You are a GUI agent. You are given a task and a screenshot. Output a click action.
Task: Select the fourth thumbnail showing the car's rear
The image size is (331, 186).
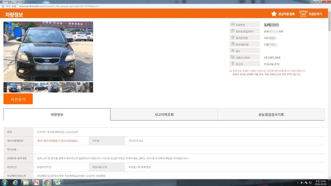pos(55,87)
